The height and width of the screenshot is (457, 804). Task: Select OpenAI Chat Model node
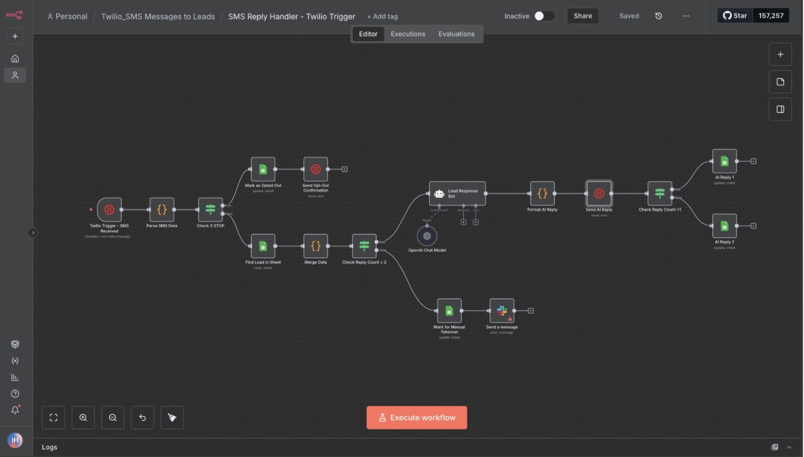tap(427, 236)
